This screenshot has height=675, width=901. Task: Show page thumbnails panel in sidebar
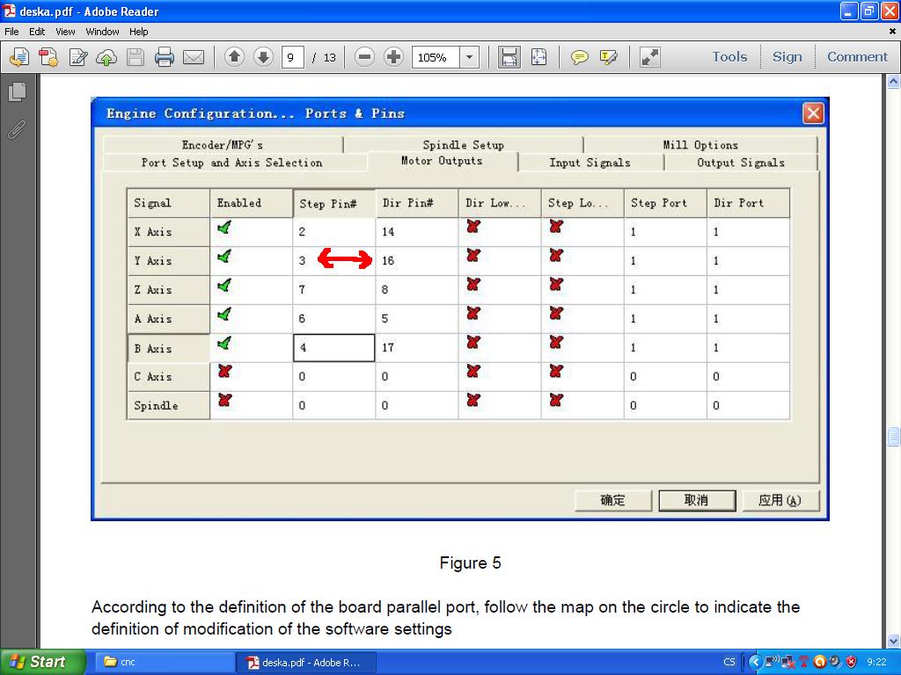click(17, 91)
